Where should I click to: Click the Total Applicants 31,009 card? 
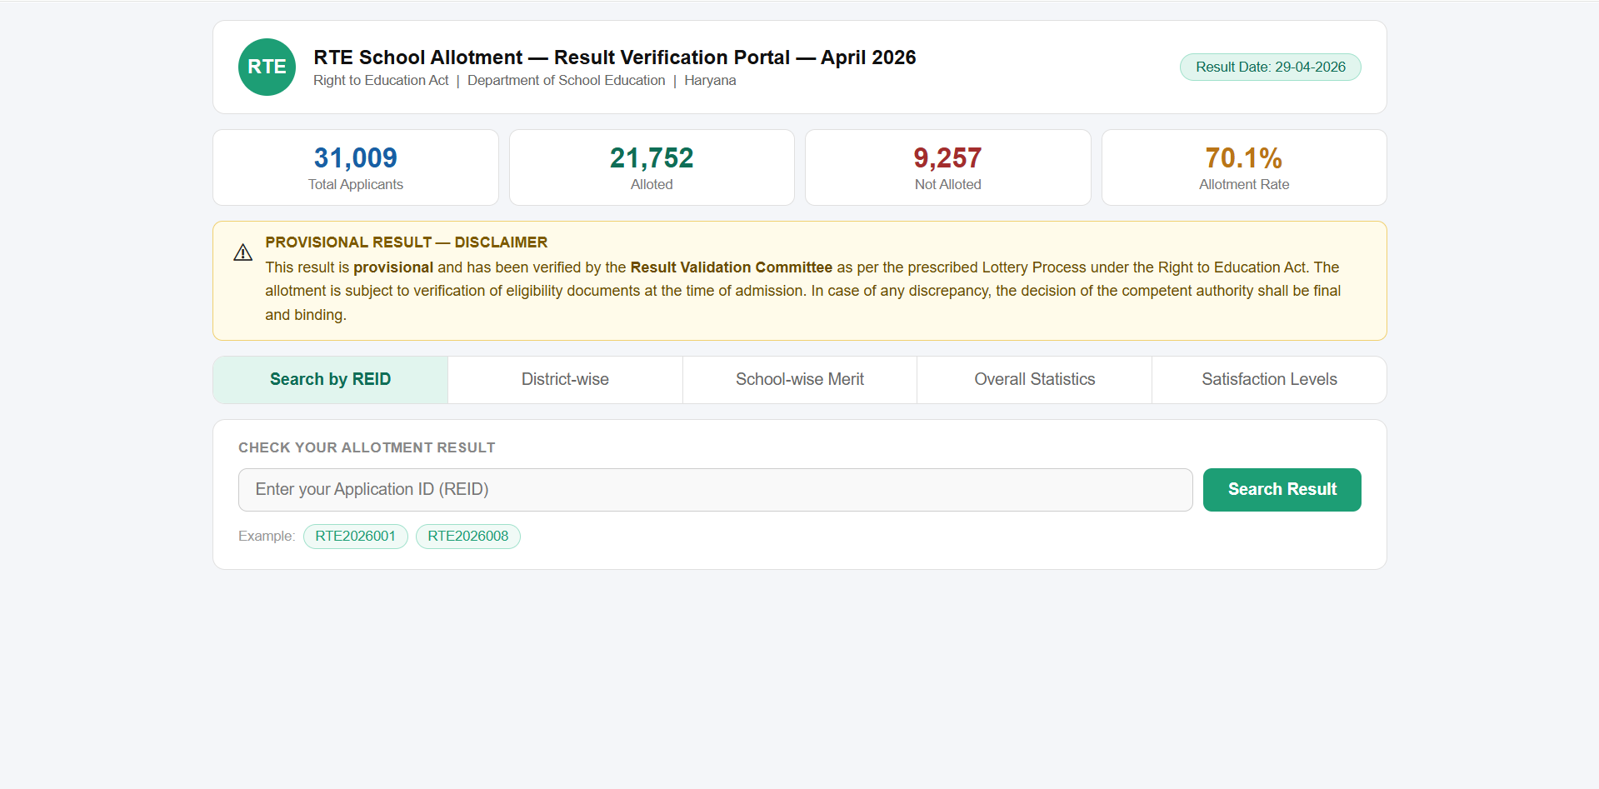356,167
